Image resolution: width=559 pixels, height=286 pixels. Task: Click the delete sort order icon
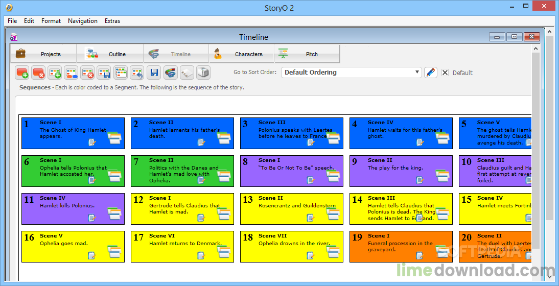click(x=88, y=73)
